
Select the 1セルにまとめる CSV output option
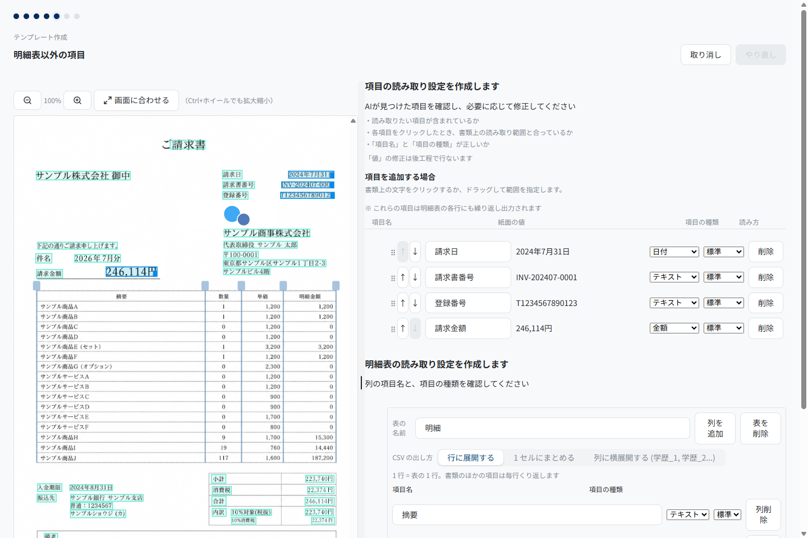coord(544,458)
